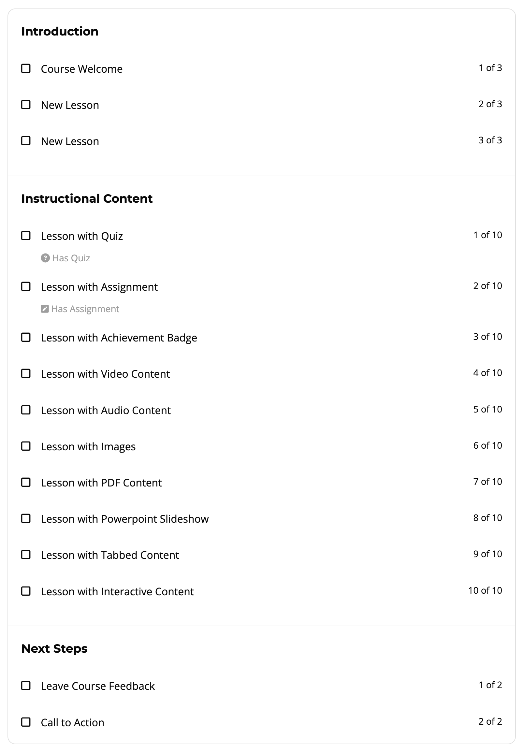The height and width of the screenshot is (754, 524).
Task: Mark Lesson with Images as done
Action: pyautogui.click(x=26, y=446)
